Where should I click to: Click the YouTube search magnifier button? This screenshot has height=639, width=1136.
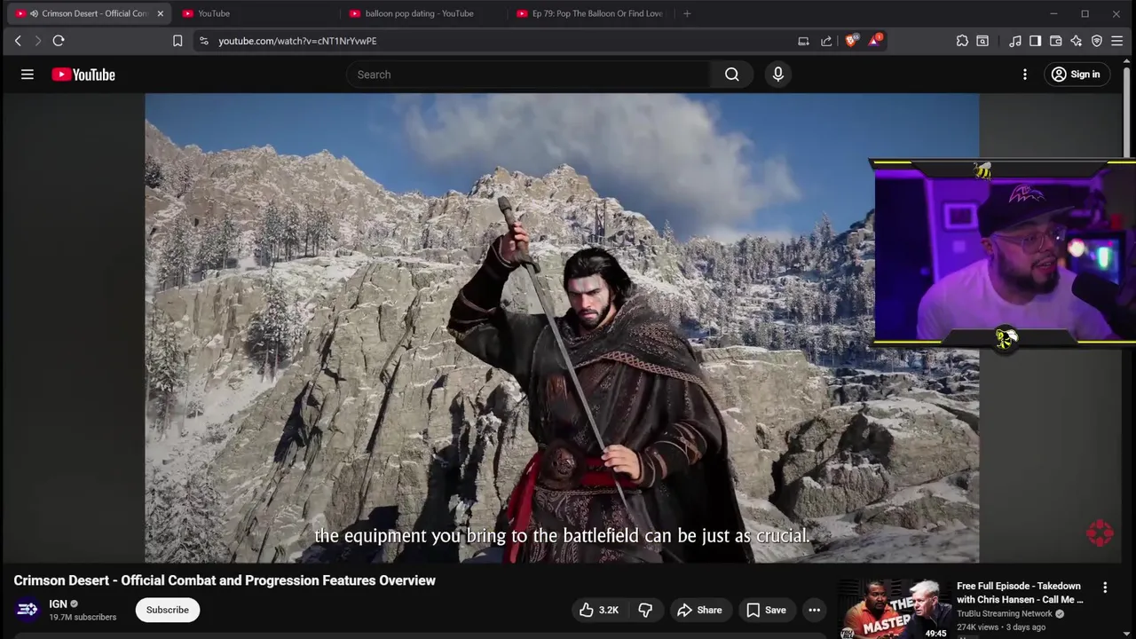click(732, 75)
